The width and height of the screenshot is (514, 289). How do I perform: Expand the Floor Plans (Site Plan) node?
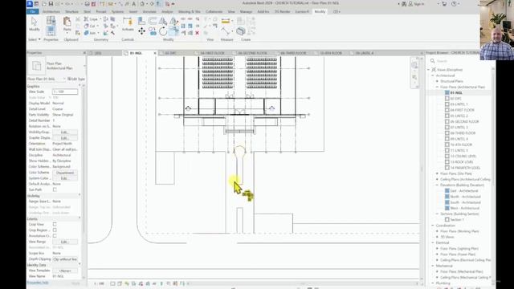point(437,173)
